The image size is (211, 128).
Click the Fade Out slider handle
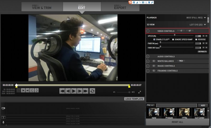click(x=160, y=47)
